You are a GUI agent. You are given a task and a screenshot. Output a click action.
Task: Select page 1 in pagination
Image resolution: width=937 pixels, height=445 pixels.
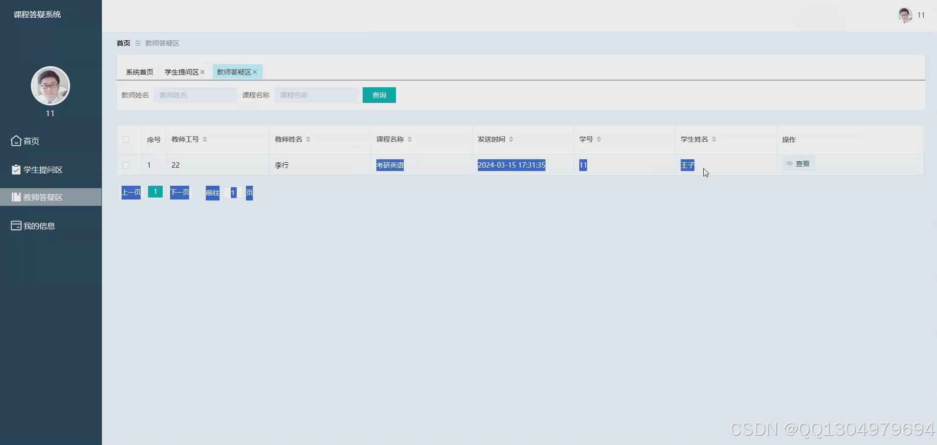click(x=155, y=192)
